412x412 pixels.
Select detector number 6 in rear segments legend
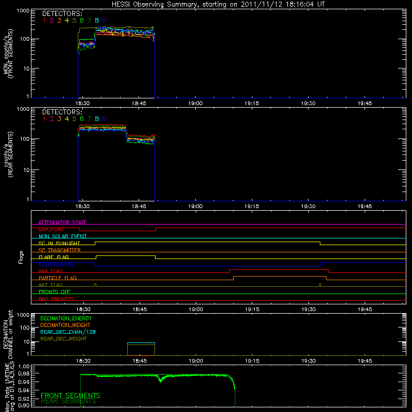[x=82, y=119]
